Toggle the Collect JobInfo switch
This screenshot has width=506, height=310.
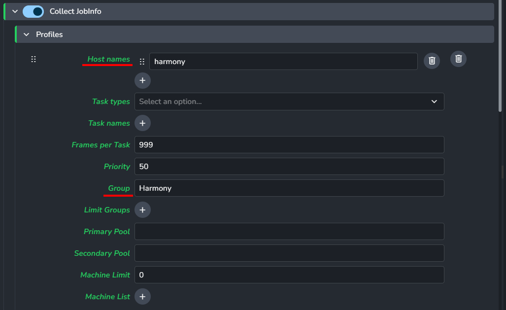click(33, 12)
